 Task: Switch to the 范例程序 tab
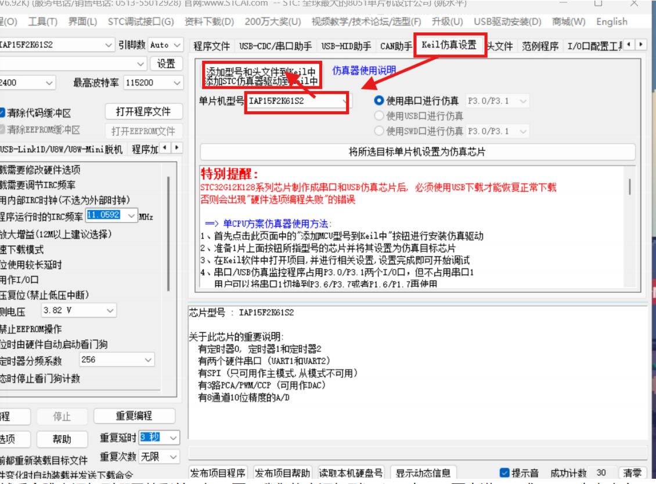(x=540, y=46)
